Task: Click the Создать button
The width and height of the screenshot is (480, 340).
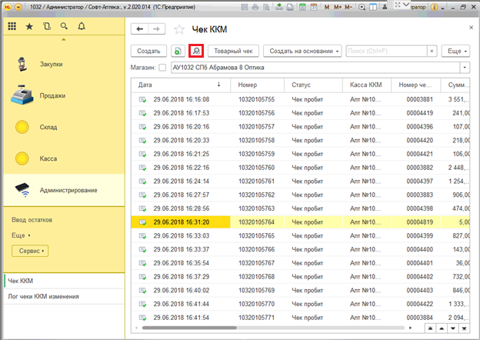Action: click(x=148, y=51)
